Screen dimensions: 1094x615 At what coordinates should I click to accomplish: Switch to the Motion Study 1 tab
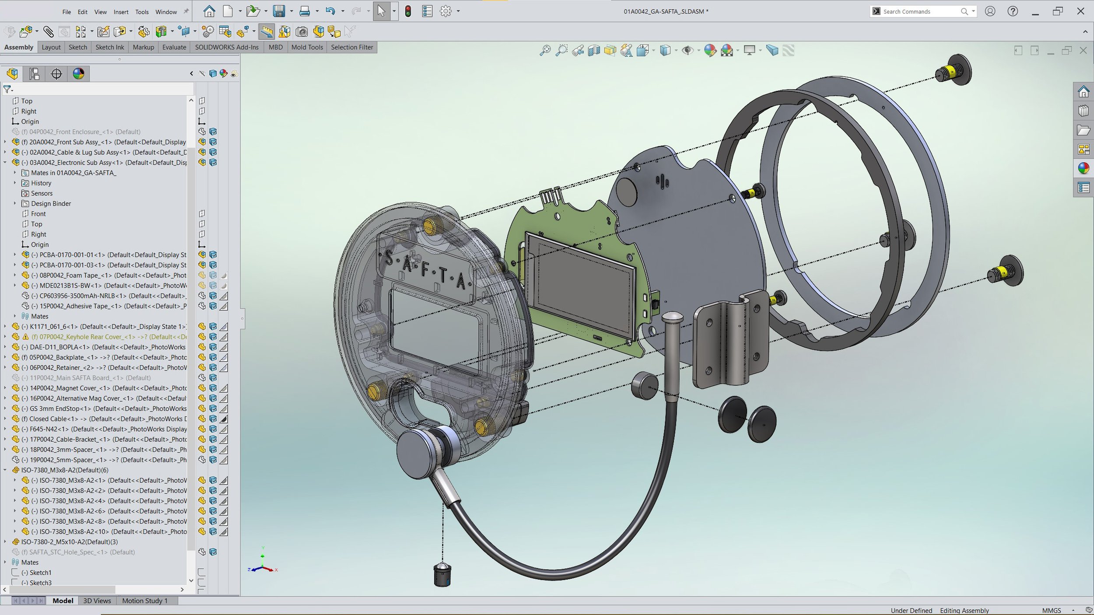coord(145,601)
